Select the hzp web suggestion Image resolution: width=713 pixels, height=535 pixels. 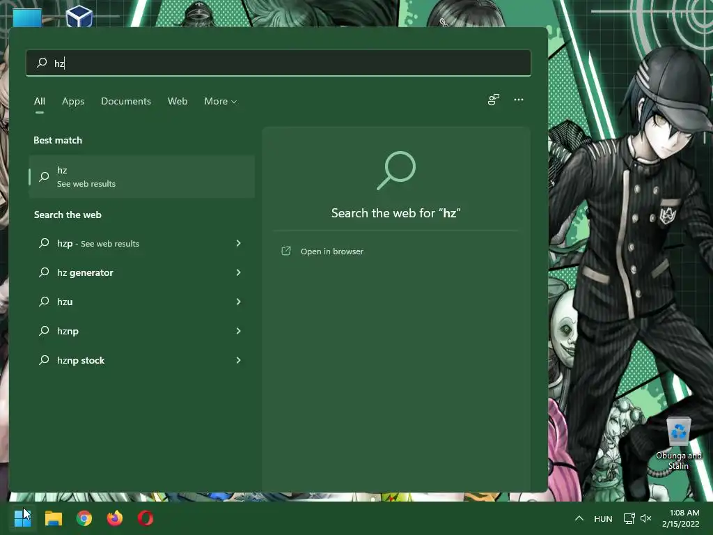pos(142,243)
